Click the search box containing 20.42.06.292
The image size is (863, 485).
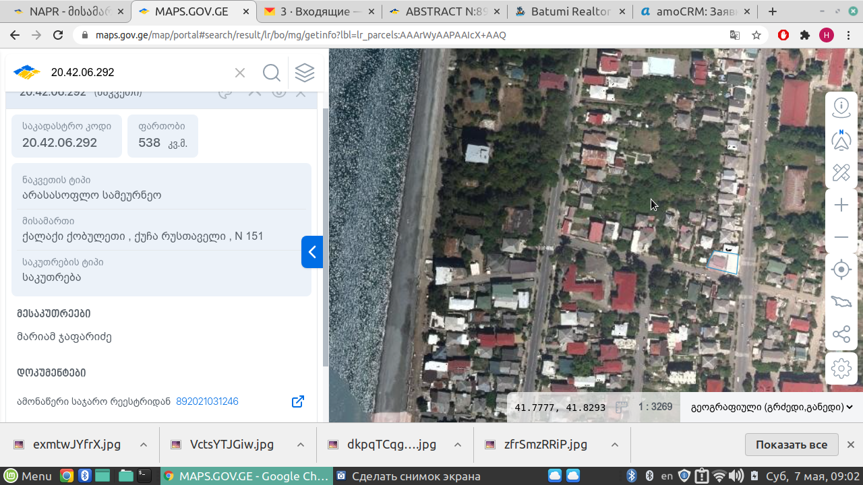coord(138,73)
